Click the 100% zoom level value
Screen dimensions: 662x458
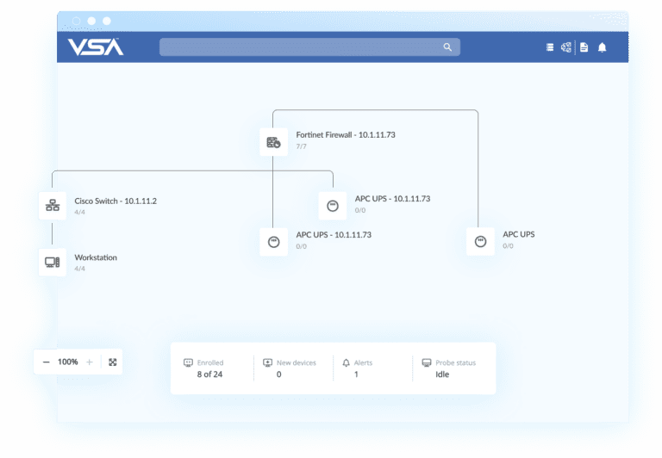coord(67,362)
